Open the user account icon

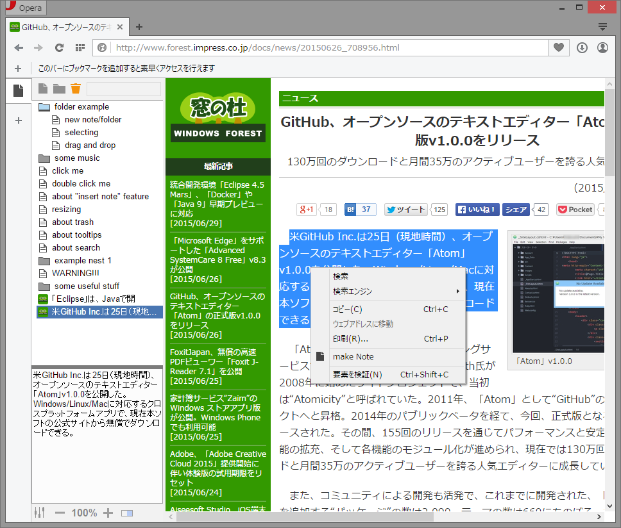click(602, 47)
